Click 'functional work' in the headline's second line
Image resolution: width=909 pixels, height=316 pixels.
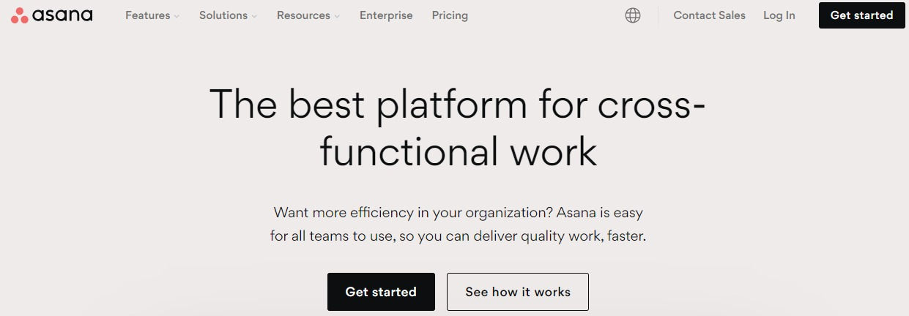(459, 152)
